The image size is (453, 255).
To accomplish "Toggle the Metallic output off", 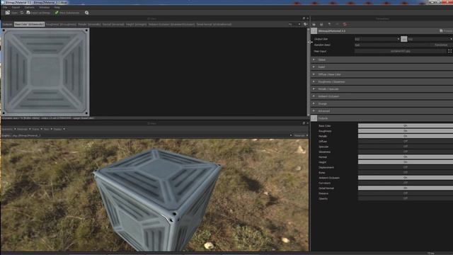I will click(x=406, y=136).
